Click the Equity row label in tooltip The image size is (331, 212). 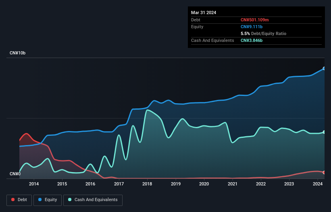197,27
